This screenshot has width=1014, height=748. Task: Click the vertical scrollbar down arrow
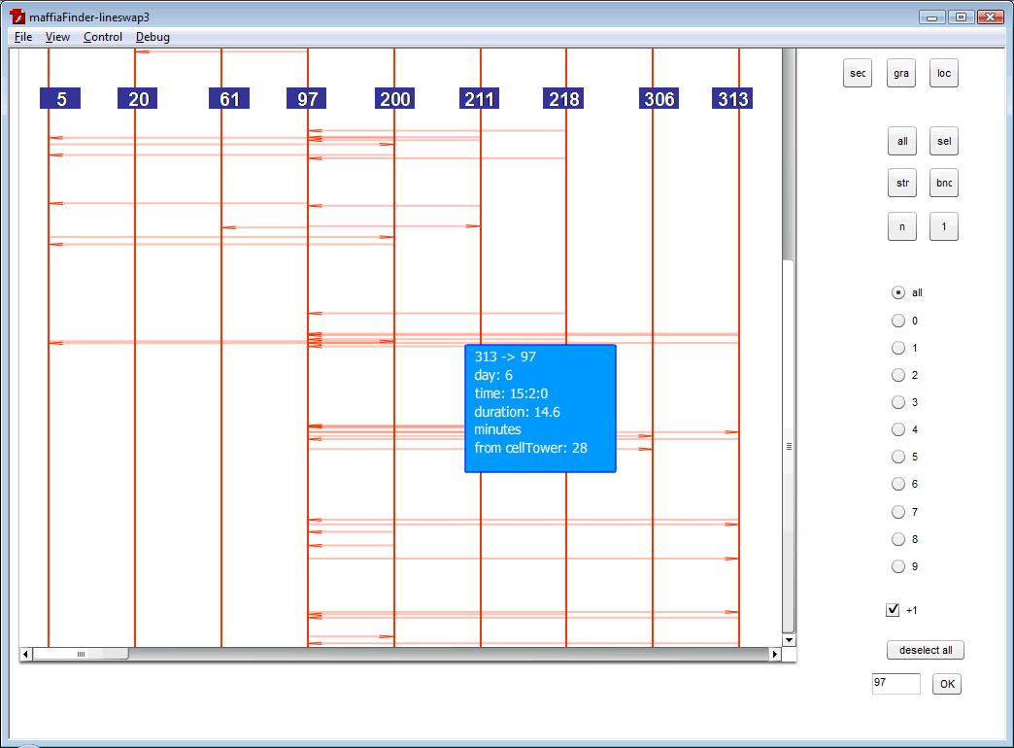click(789, 640)
